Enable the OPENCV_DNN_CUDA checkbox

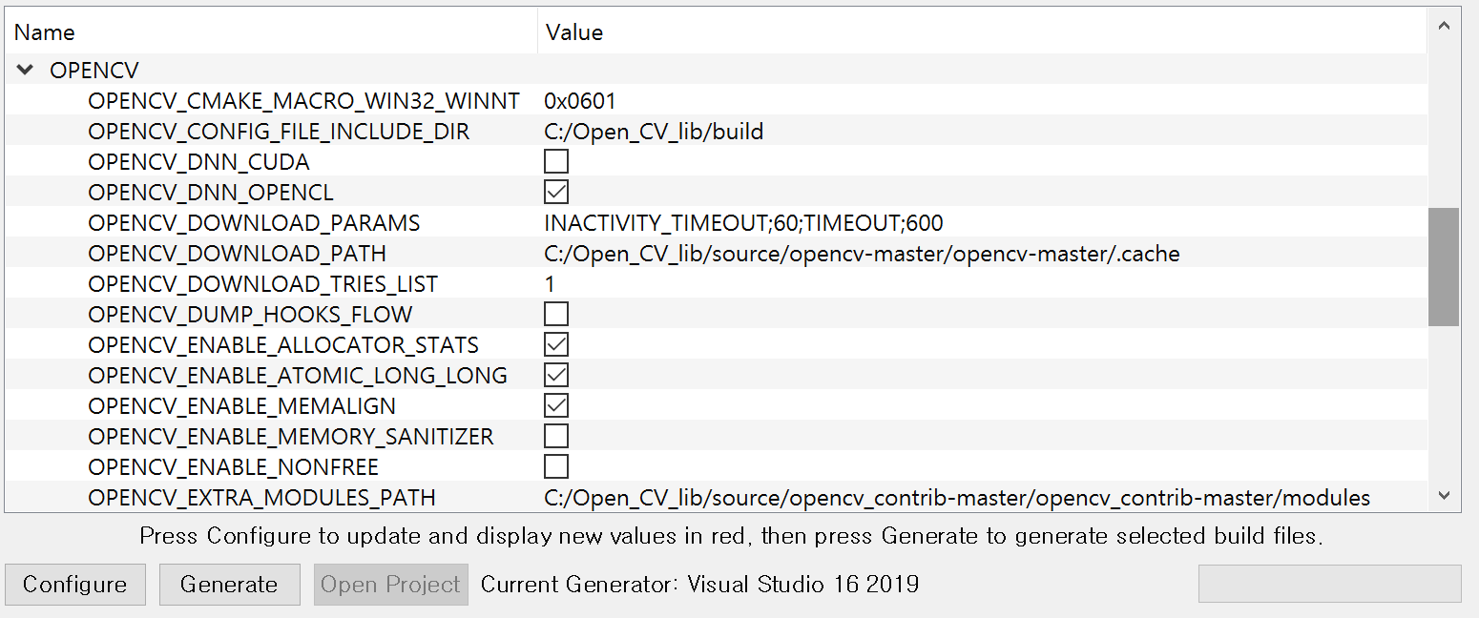pos(556,161)
